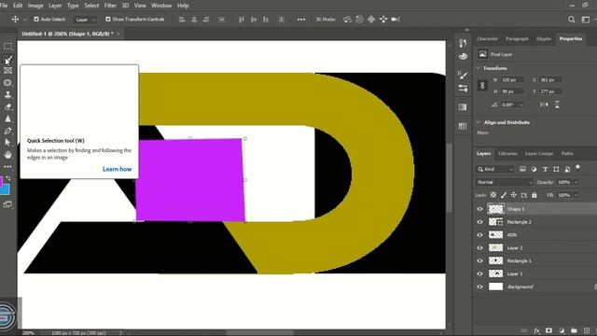Open the Select menu

pos(91,6)
